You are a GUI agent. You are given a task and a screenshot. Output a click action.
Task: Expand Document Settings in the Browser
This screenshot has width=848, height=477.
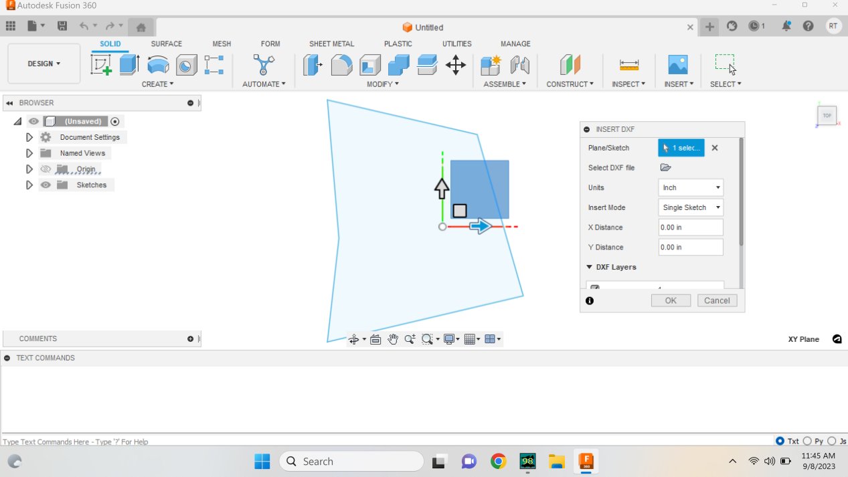click(29, 136)
